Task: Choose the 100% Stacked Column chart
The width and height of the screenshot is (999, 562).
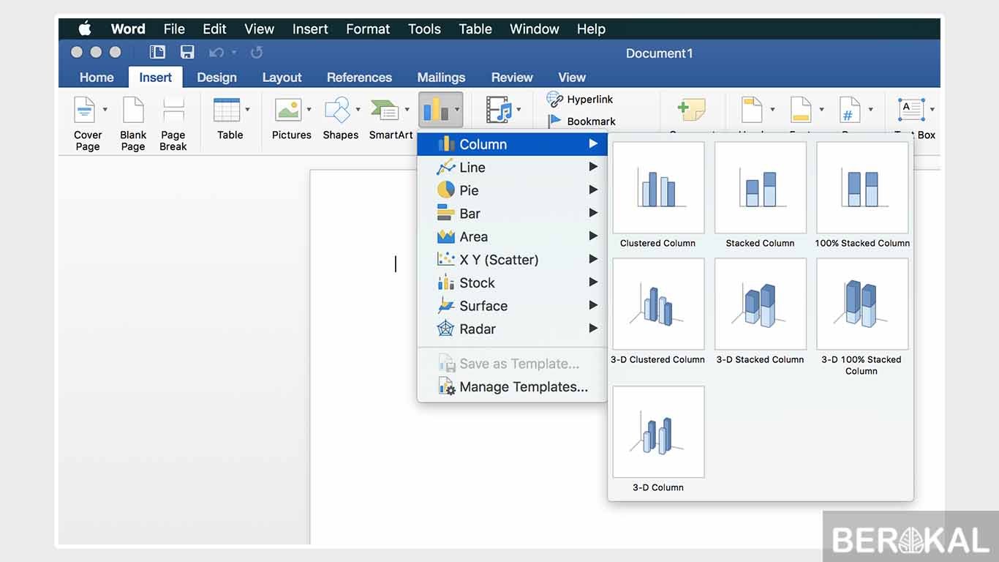Action: tap(862, 187)
